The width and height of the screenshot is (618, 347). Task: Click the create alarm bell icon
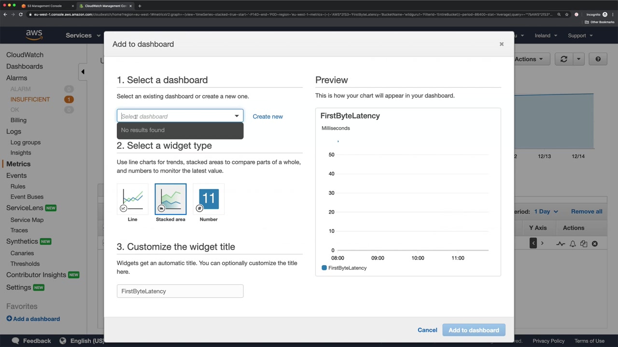(x=573, y=244)
